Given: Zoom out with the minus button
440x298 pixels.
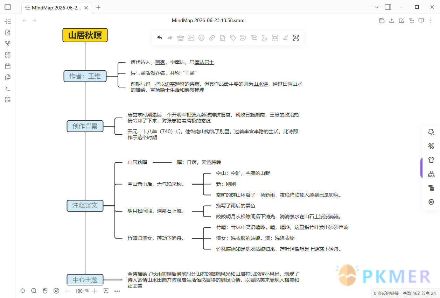Looking at the screenshot, I should [68, 291].
